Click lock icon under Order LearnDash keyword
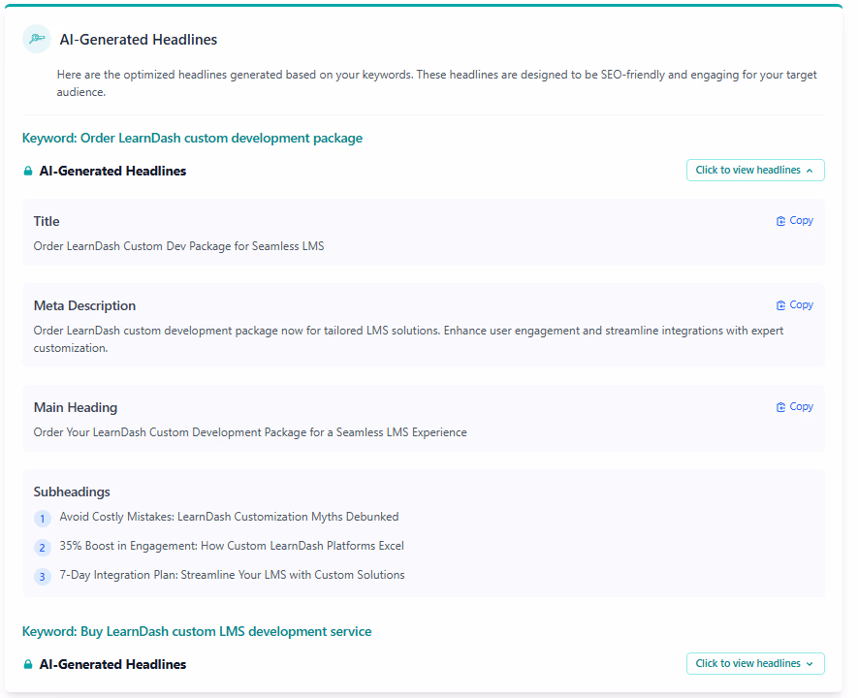The height and width of the screenshot is (698, 858). point(28,171)
